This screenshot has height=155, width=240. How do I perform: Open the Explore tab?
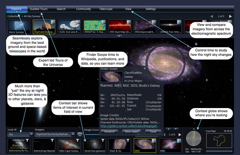click(x=17, y=9)
